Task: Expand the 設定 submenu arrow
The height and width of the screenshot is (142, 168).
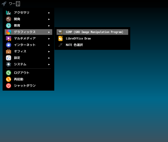Action: pyautogui.click(x=49, y=58)
